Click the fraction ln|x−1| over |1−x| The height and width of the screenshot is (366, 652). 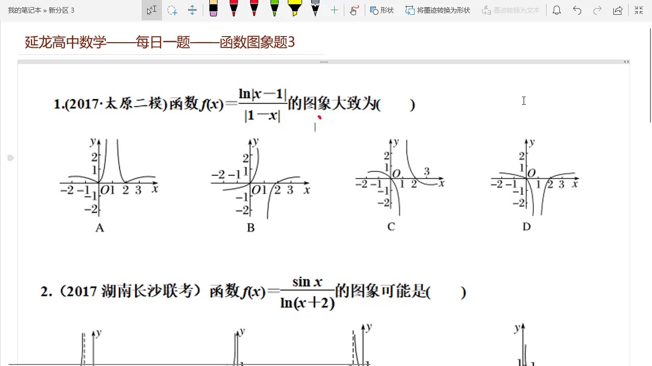(263, 104)
